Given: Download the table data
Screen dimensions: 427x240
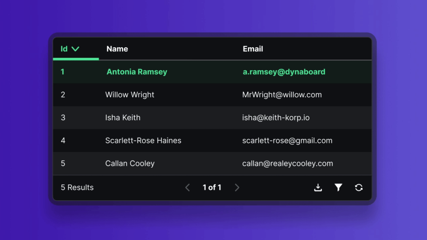Looking at the screenshot, I should click(x=318, y=187).
